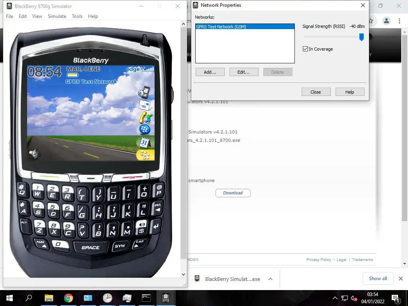The width and height of the screenshot is (408, 306).
Task: Close the Chrome downloads bar
Action: [x=401, y=279]
